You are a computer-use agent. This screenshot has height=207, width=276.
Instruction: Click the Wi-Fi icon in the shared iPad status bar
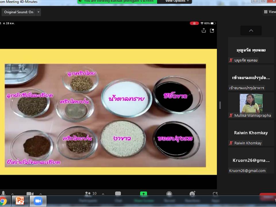click(202, 23)
